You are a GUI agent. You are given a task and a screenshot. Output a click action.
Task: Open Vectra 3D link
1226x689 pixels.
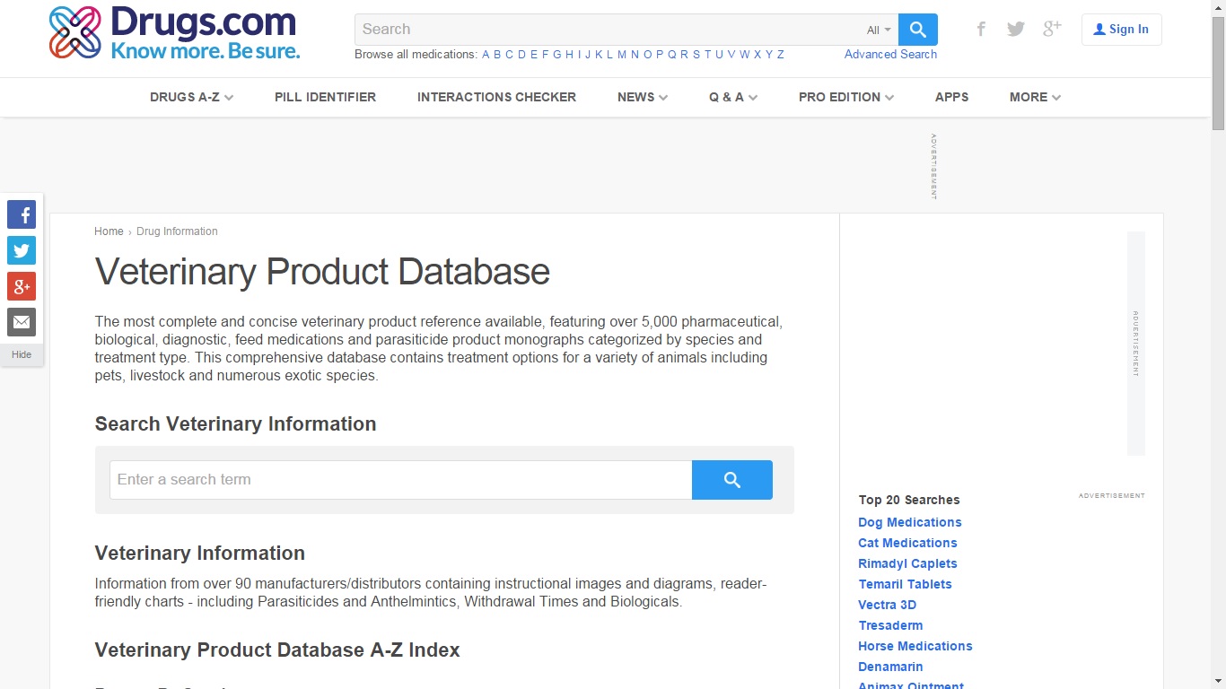[x=887, y=605]
